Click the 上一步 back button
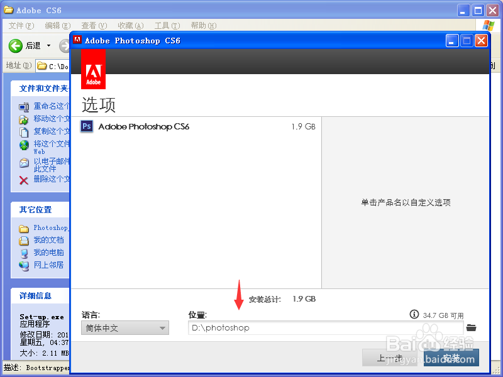 coord(391,357)
